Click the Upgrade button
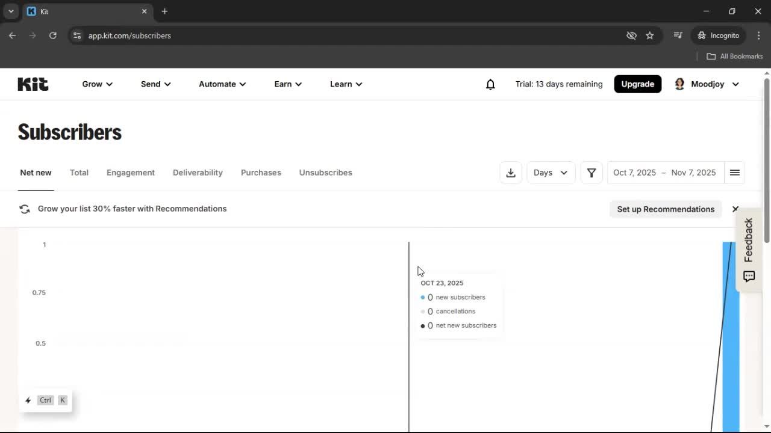771x433 pixels. [x=637, y=84]
